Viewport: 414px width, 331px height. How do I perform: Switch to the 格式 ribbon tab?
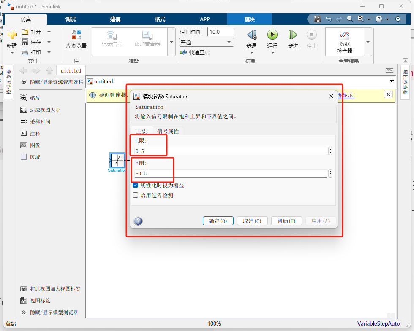coord(160,19)
